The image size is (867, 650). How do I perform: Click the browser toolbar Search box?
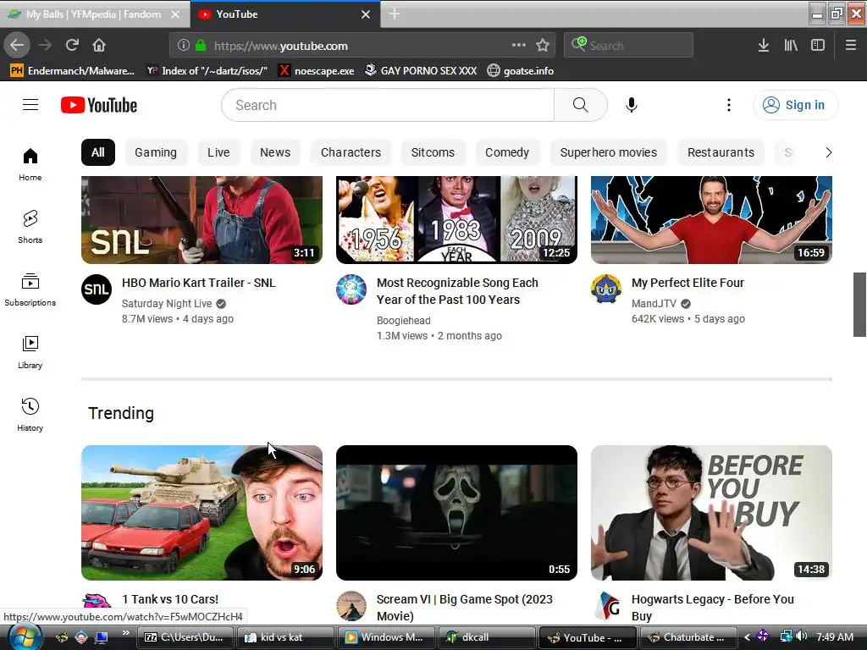coord(629,46)
